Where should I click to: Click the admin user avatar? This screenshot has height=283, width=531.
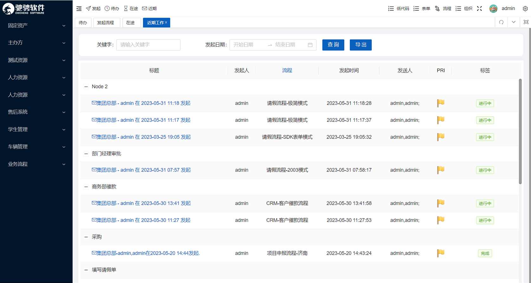[x=493, y=9]
